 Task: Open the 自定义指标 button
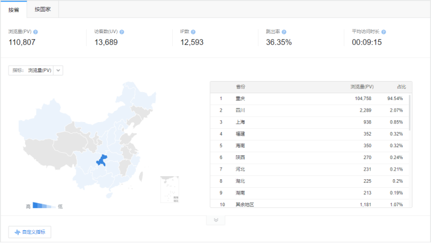coord(30,232)
